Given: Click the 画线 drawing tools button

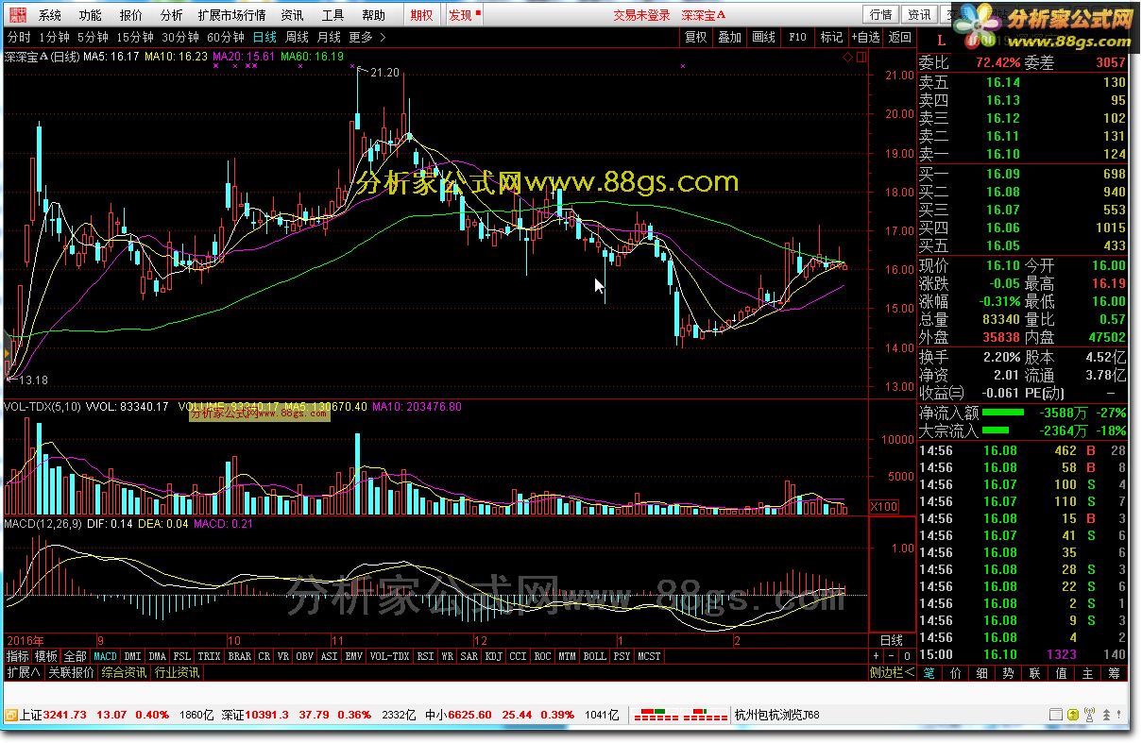Looking at the screenshot, I should pyautogui.click(x=763, y=37).
